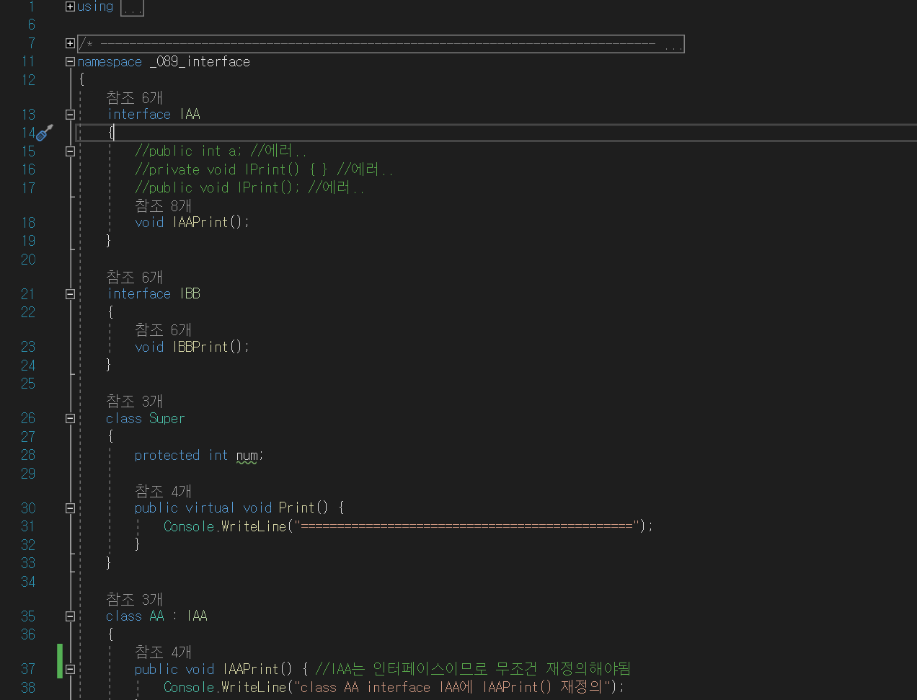This screenshot has width=917, height=700.
Task: Click the commented //public int a; line
Action: tap(221, 151)
